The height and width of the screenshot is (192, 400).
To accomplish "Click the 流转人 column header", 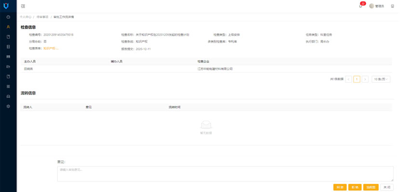I will (x=27, y=107).
